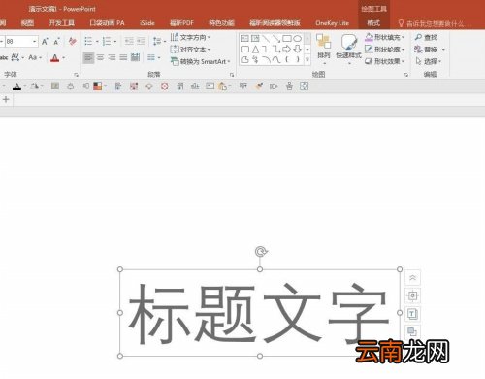The image size is (485, 379).
Task: Select the 标题文字 title text box
Action: click(x=260, y=313)
